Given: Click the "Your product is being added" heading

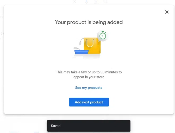Looking at the screenshot, I should pyautogui.click(x=89, y=22).
